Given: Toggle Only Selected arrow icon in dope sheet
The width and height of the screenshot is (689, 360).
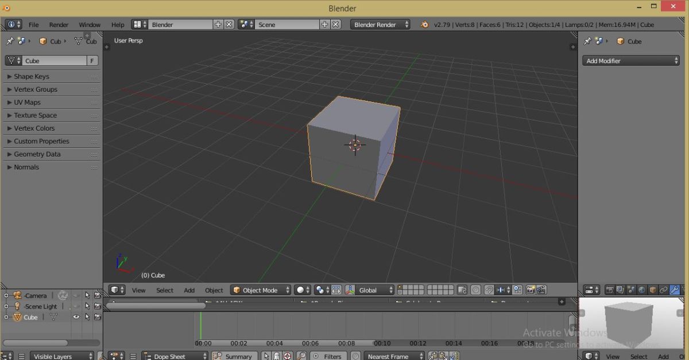Looking at the screenshot, I should pyautogui.click(x=266, y=356).
